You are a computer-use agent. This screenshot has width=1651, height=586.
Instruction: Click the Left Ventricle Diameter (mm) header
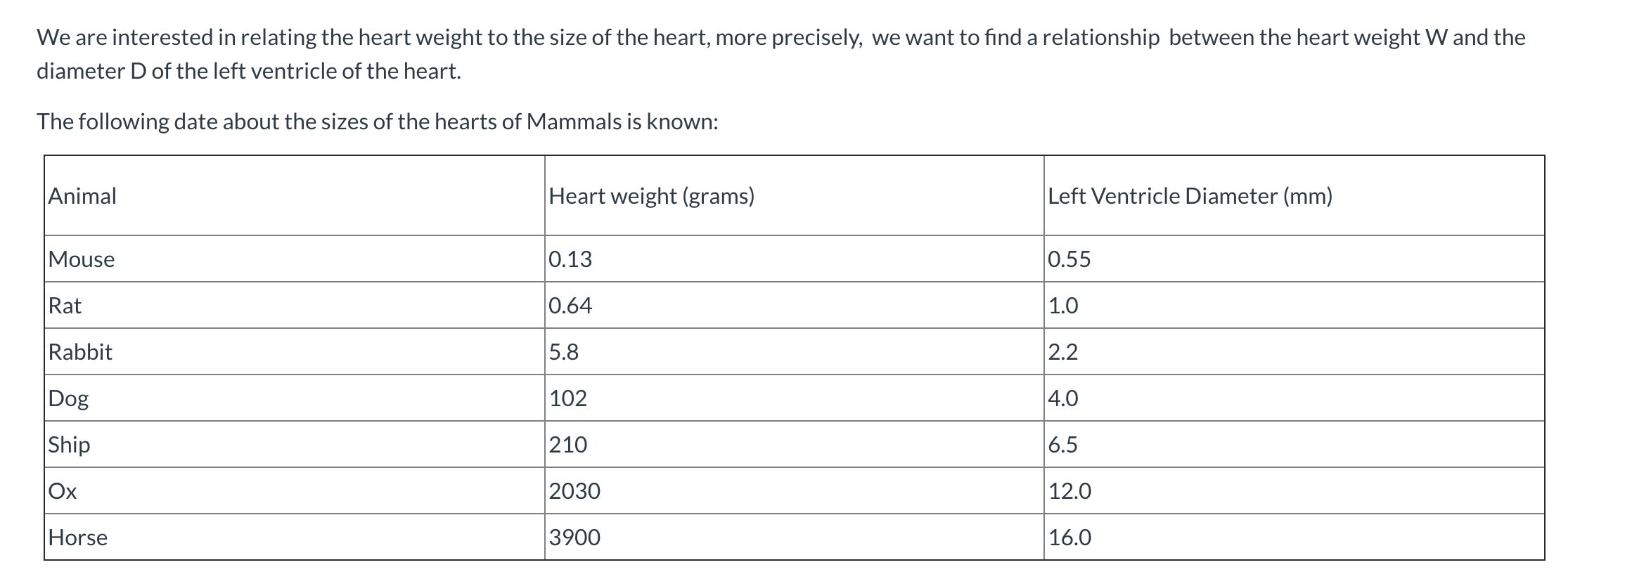coord(1190,196)
